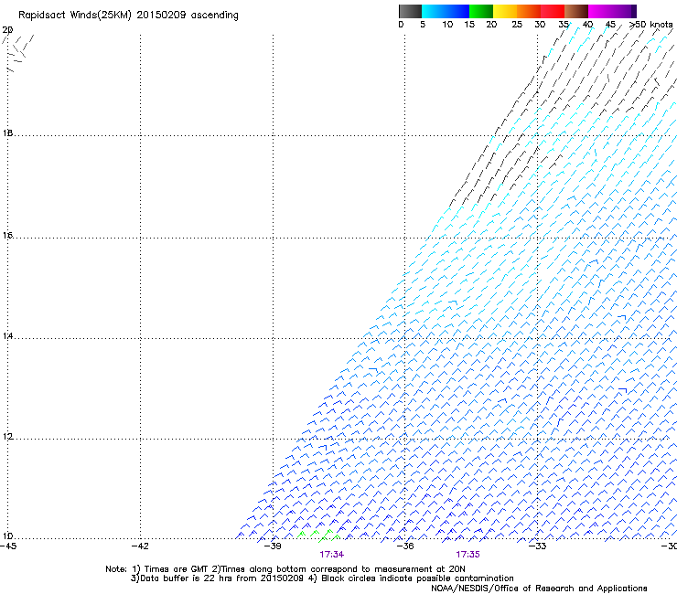This screenshot has width=677, height=594.
Task: Click the 17:34 time label
Action: click(331, 555)
